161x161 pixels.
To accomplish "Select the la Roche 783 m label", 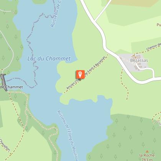I will 147,157.
